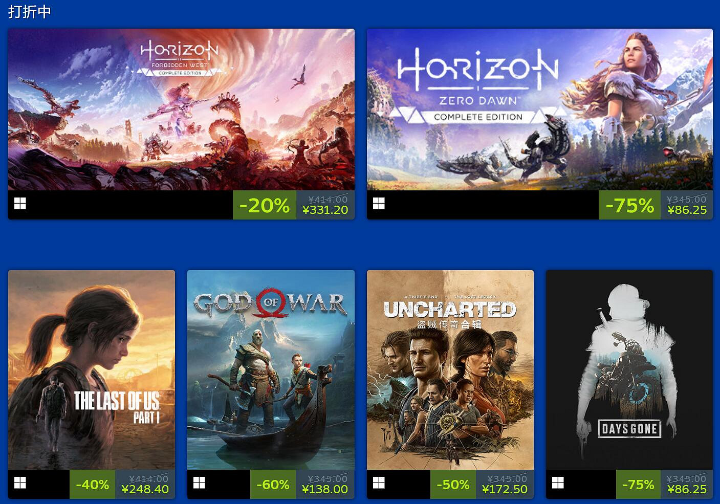Click Windows icon under God of War
This screenshot has width=720, height=504.
[x=199, y=483]
